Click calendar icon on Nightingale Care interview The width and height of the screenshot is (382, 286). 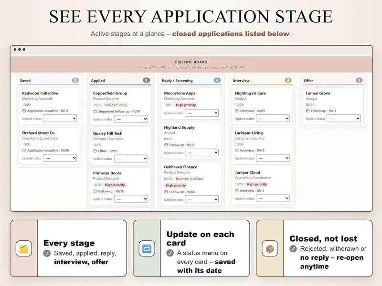pos(236,111)
